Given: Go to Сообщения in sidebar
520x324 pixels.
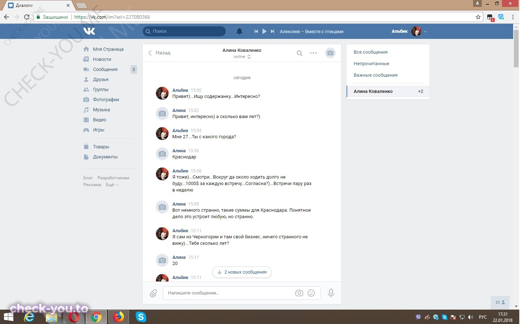Looking at the screenshot, I should pos(105,69).
